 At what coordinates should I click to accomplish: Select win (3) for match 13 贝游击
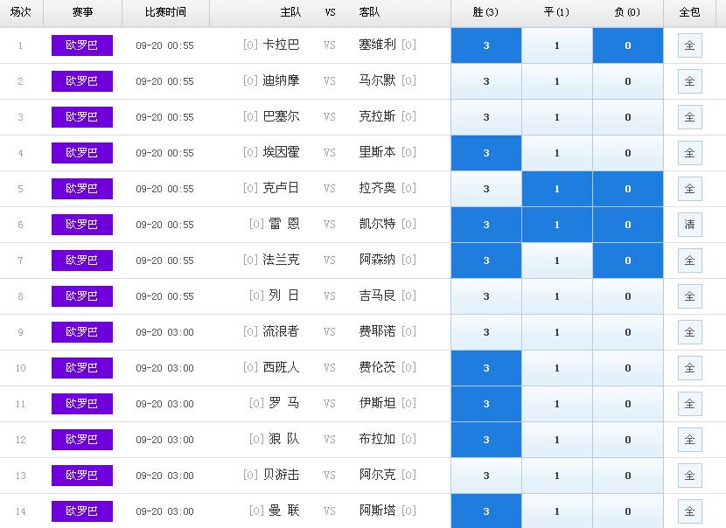click(486, 476)
